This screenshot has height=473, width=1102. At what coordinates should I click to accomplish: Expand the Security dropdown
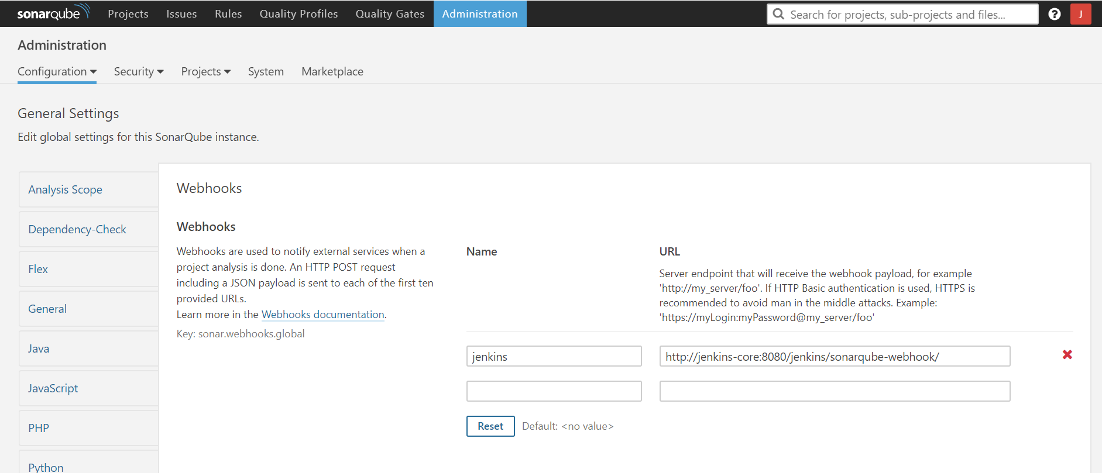139,71
